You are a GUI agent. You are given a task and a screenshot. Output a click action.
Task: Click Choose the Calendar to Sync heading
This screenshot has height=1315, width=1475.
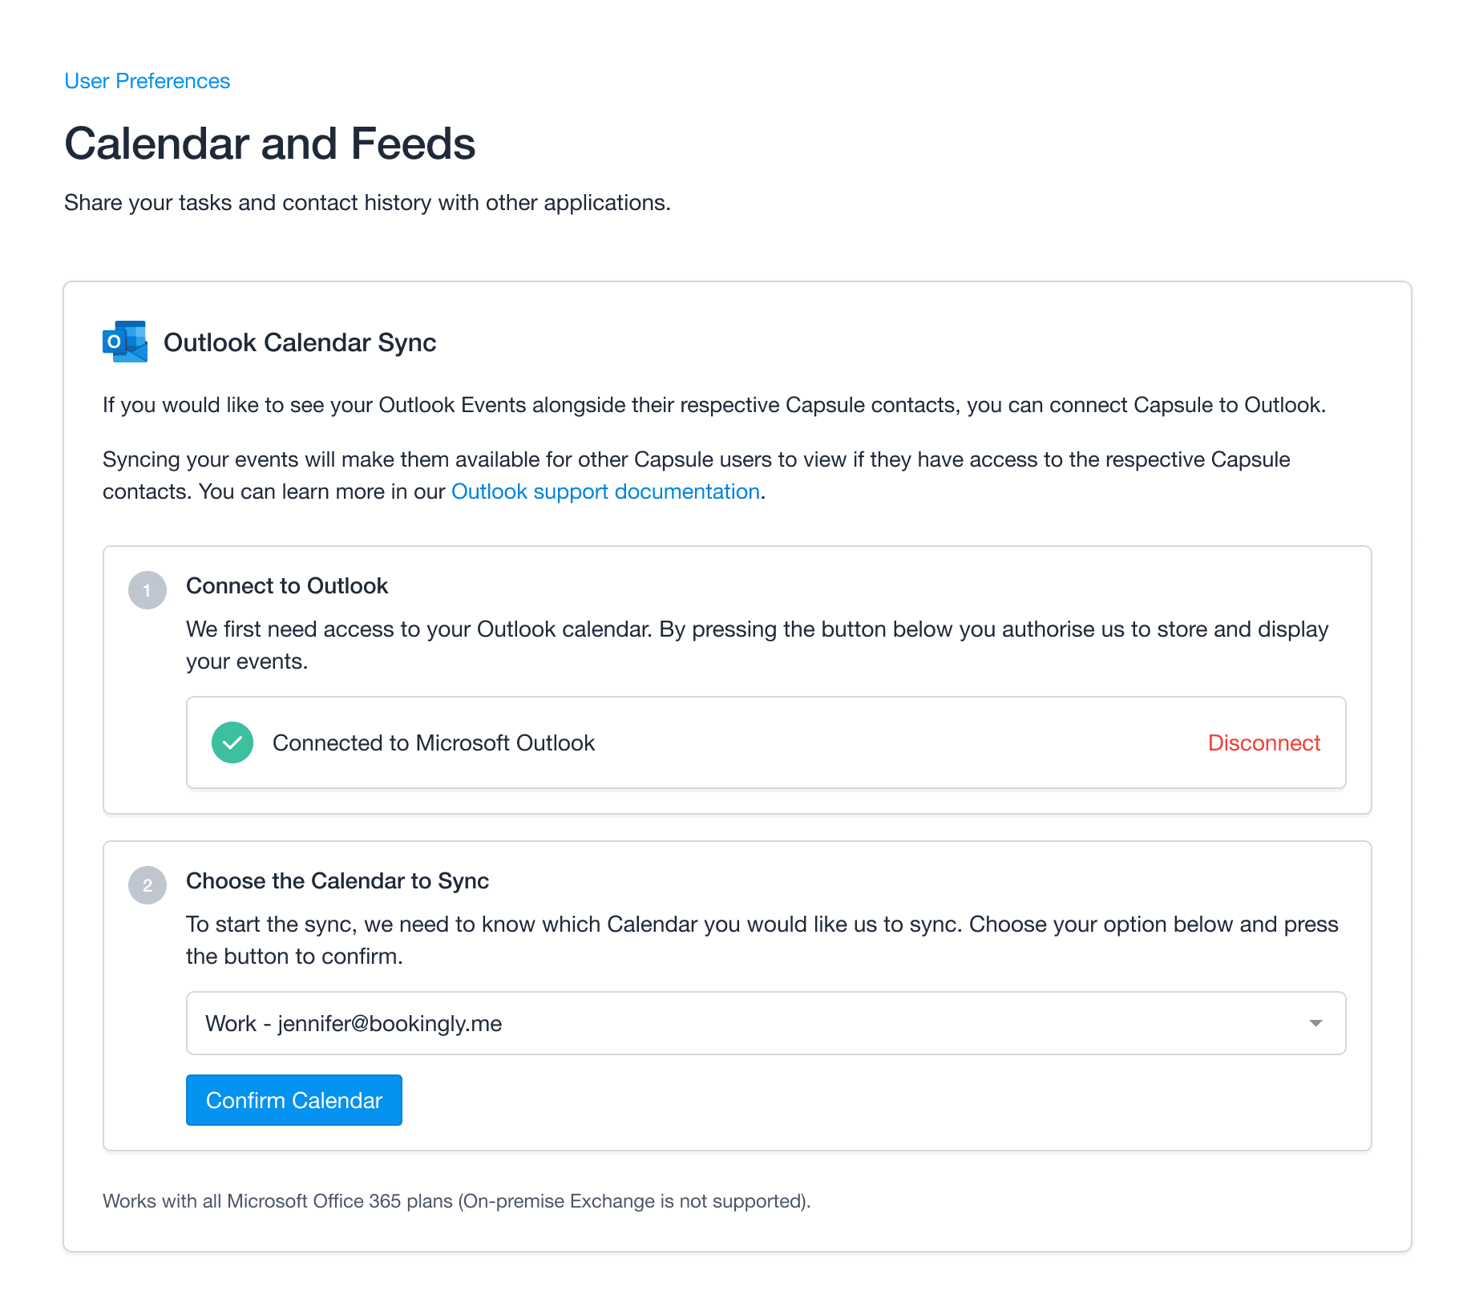pyautogui.click(x=337, y=881)
